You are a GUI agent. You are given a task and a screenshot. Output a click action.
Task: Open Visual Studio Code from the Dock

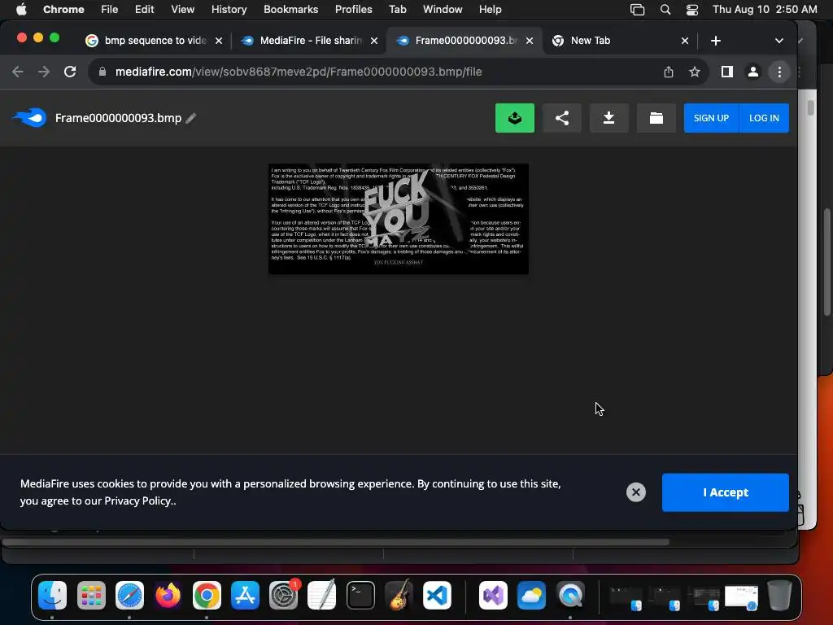437,595
